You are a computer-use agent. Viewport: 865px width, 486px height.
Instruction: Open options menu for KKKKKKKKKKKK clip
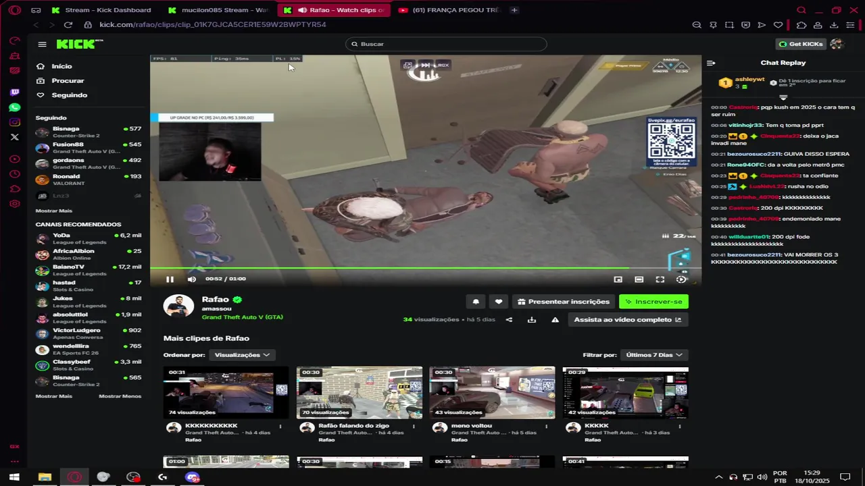pos(280,427)
